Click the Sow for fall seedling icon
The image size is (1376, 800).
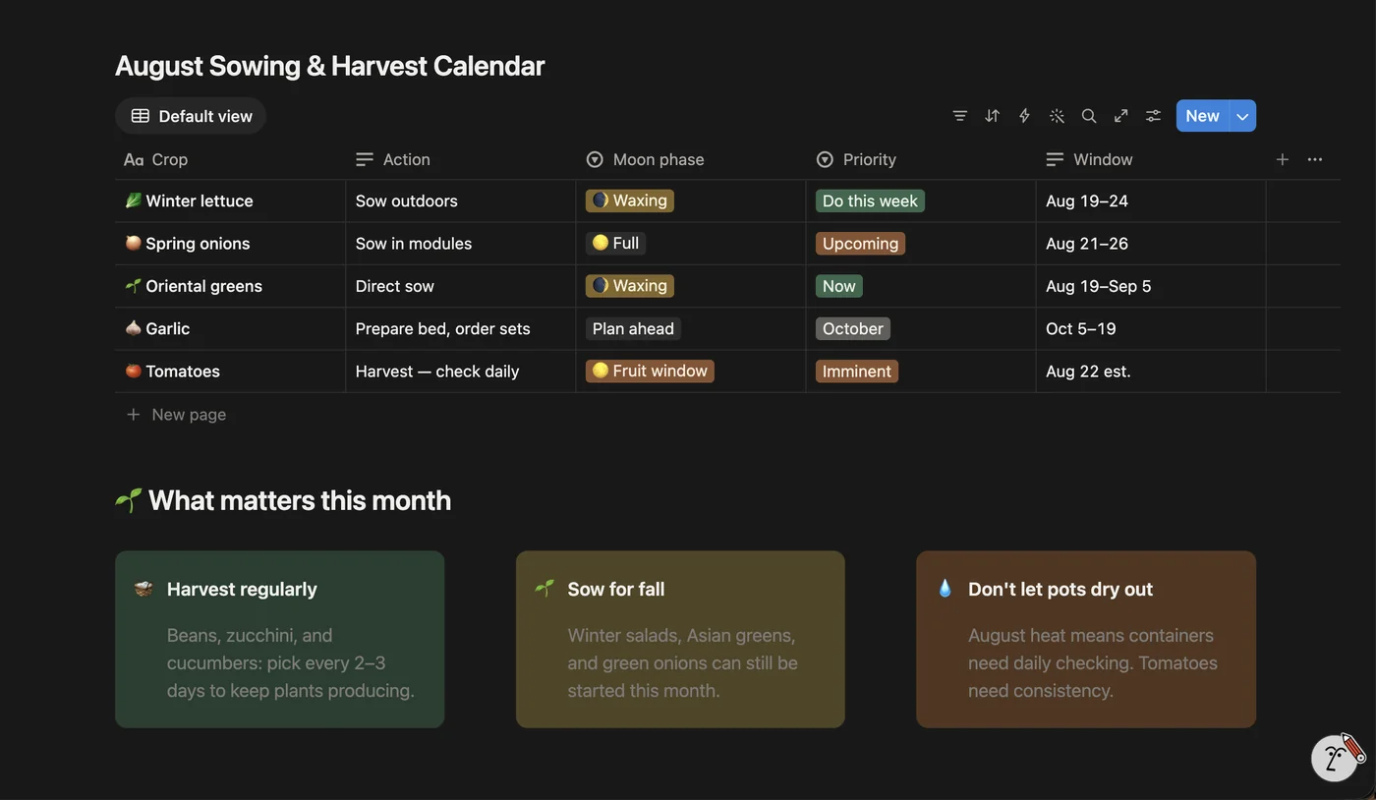544,589
